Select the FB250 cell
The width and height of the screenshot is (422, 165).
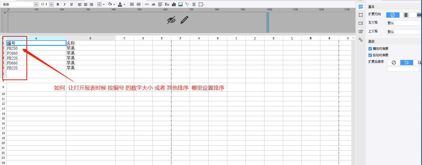coord(36,48)
